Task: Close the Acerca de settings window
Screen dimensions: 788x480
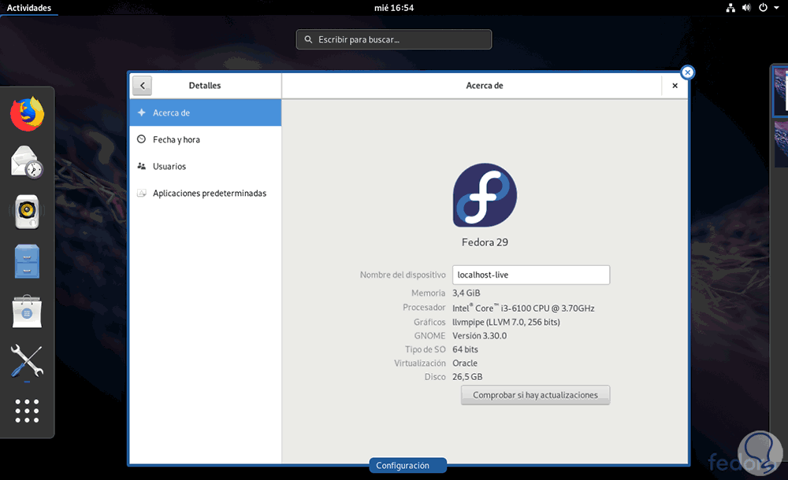Action: pos(675,85)
